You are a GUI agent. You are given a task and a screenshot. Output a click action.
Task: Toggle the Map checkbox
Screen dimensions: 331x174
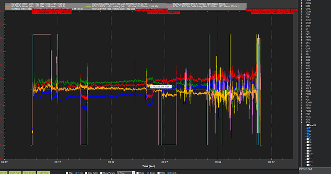[x=67, y=173]
